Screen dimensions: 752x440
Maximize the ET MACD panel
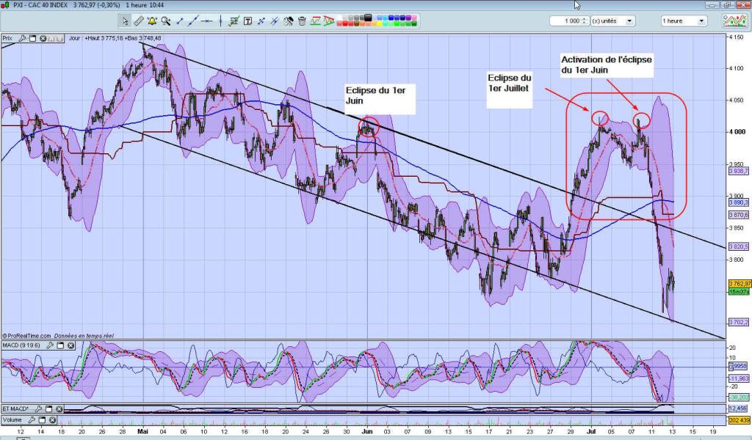(x=48, y=408)
